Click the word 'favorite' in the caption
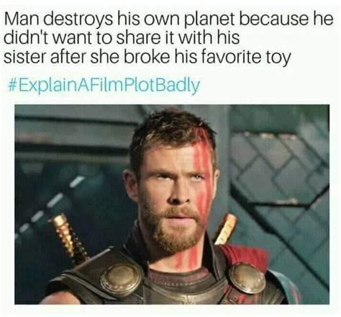 point(224,57)
